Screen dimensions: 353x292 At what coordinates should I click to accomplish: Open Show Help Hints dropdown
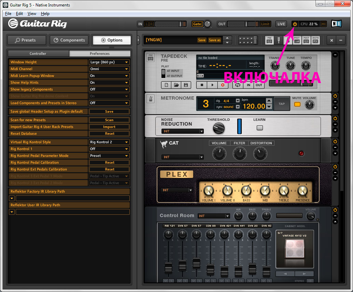[x=109, y=83]
